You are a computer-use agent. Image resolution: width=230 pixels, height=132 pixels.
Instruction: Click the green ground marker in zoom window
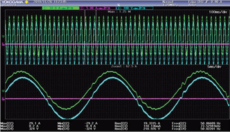click(3, 91)
